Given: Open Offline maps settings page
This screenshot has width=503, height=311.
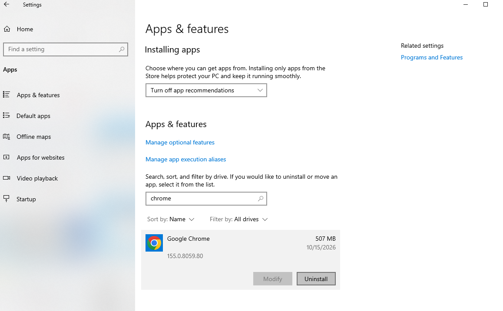Looking at the screenshot, I should point(34,137).
